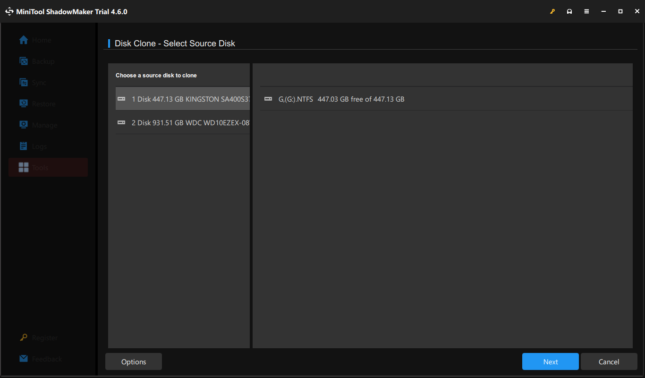The image size is (645, 378).
Task: Open the hamburger menu in the title bar
Action: (586, 11)
